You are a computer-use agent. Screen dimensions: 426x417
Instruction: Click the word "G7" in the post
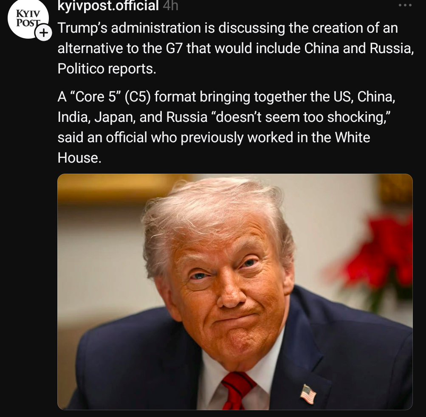click(174, 48)
